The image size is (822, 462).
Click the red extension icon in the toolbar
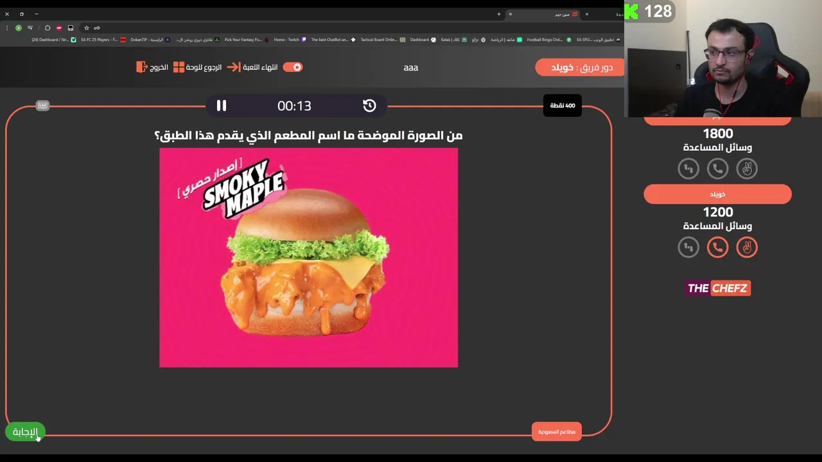click(x=58, y=28)
